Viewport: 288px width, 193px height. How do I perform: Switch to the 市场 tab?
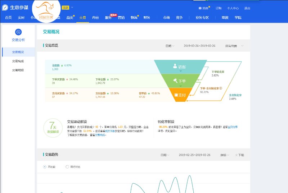point(167,18)
